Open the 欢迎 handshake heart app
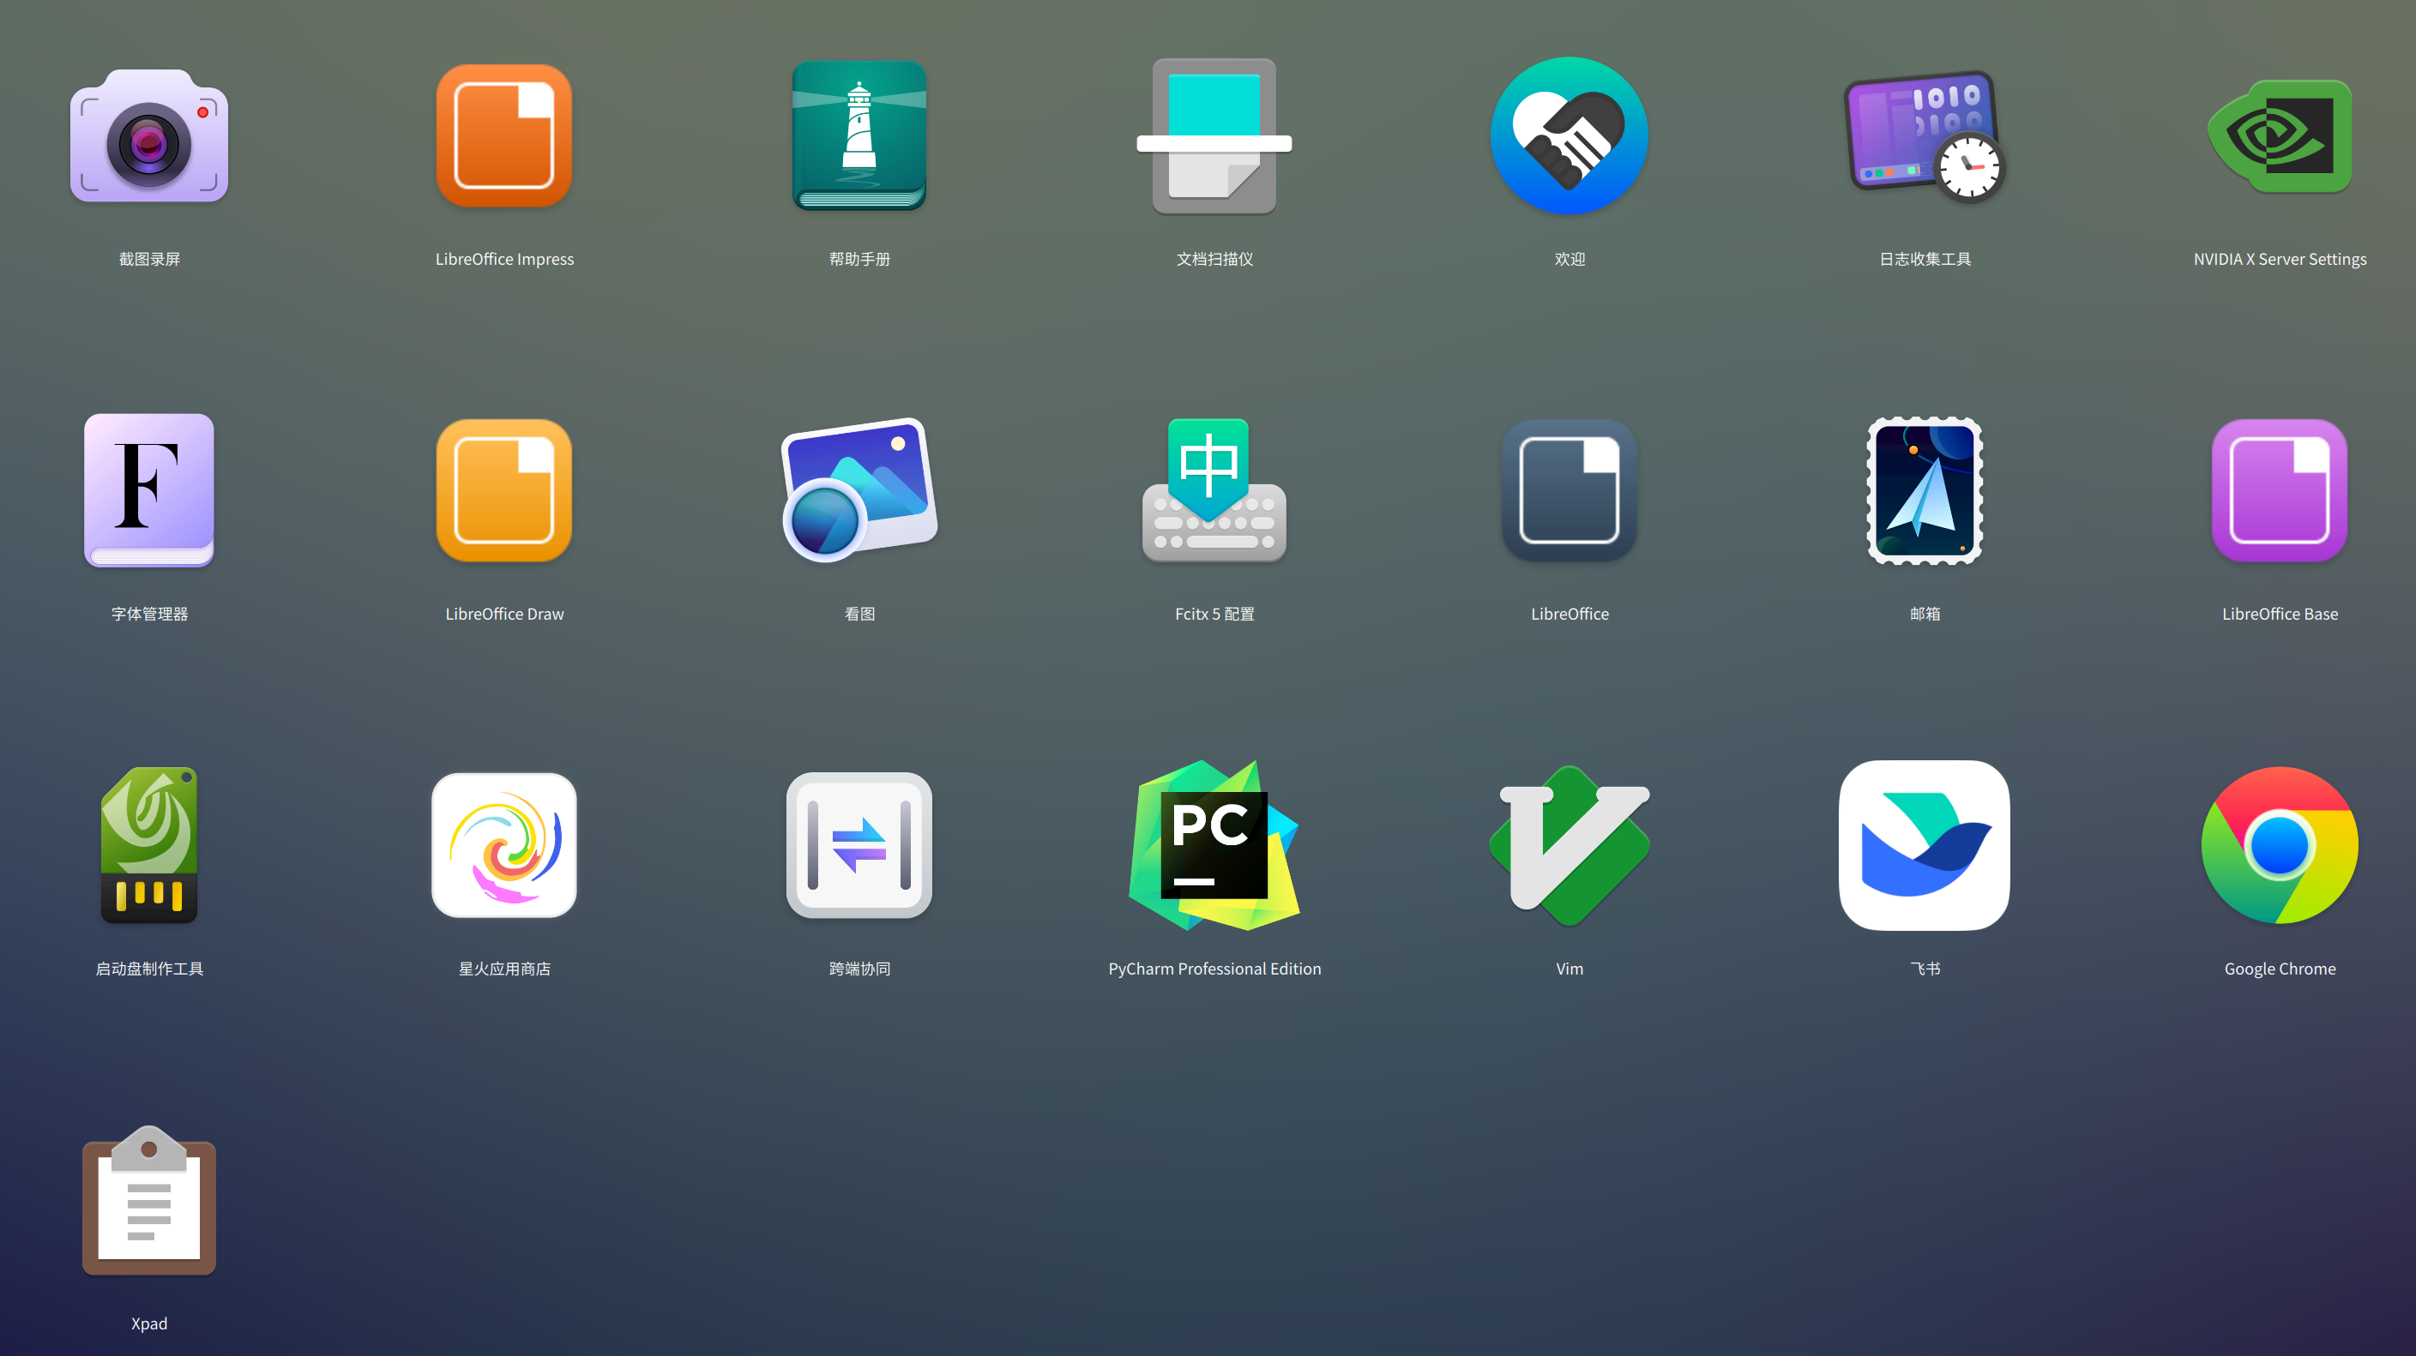2416x1356 pixels. click(x=1569, y=137)
